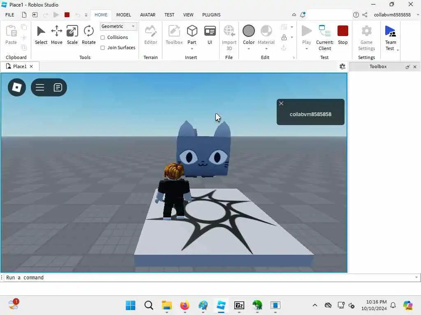Image resolution: width=421 pixels, height=315 pixels.
Task: Customize quick-access toolbar dropdown
Action: 86,15
